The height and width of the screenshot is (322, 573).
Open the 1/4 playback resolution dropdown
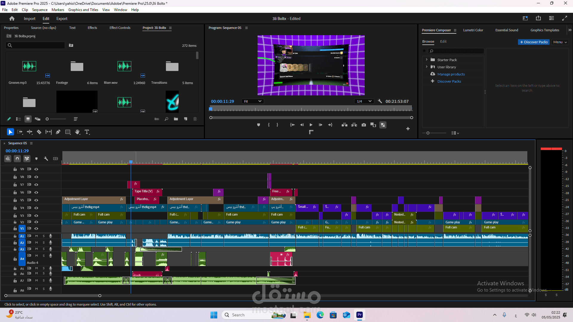click(364, 101)
